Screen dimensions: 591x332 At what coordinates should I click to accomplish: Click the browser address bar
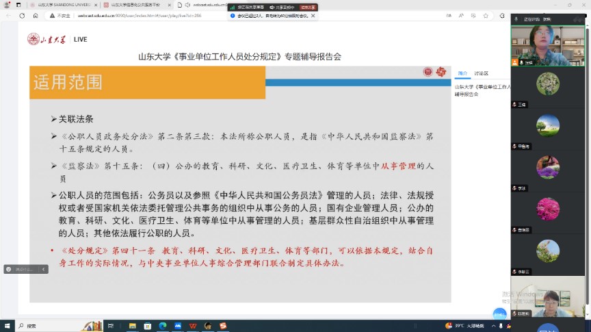coord(137,16)
